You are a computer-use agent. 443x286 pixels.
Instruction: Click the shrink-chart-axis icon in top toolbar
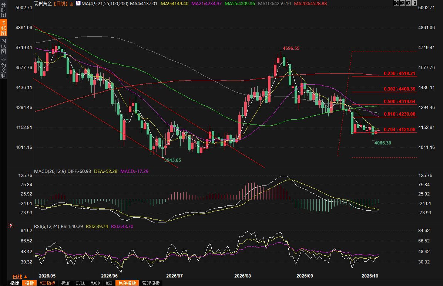402,3
